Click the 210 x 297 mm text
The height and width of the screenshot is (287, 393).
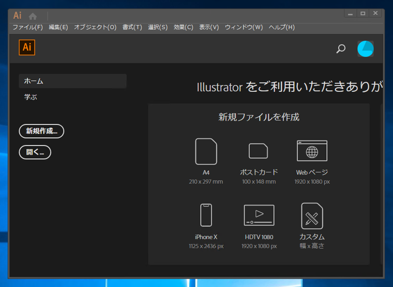(206, 182)
